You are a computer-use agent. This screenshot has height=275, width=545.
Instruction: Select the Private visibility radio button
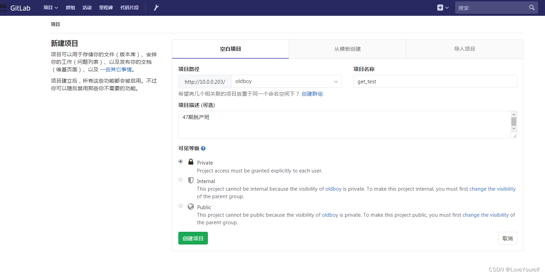point(180,162)
